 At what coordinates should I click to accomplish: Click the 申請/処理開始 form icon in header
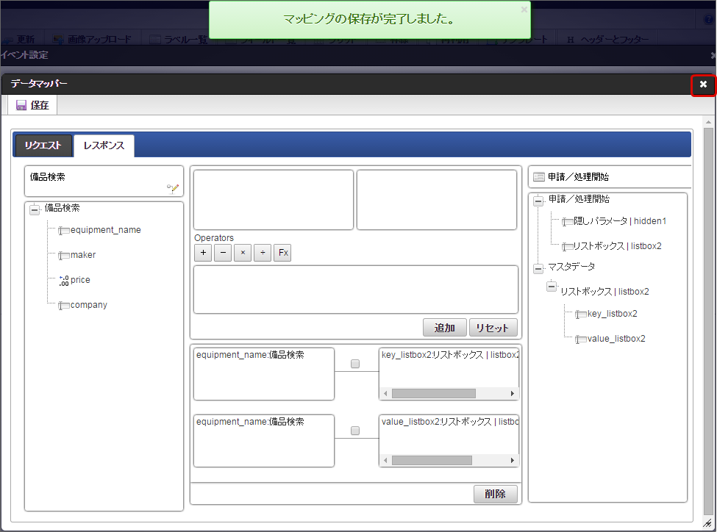(x=539, y=177)
